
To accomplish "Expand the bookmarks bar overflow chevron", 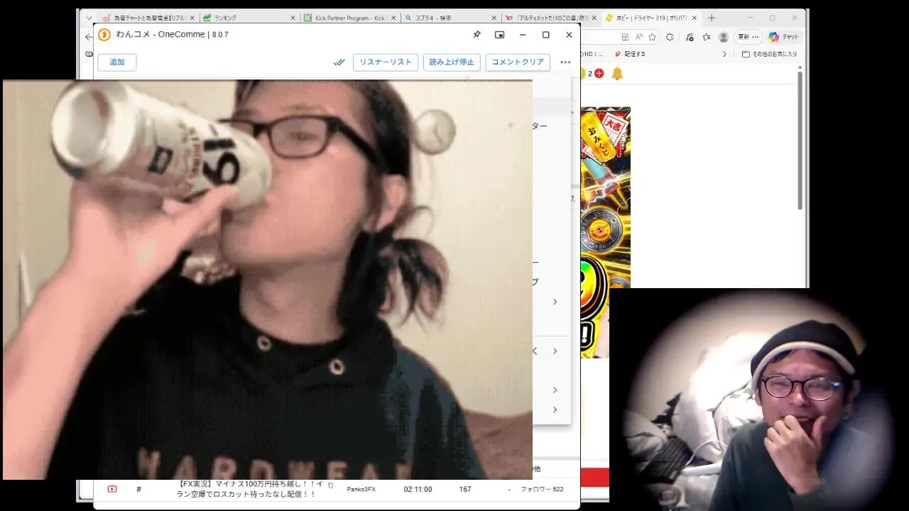I will 724,54.
